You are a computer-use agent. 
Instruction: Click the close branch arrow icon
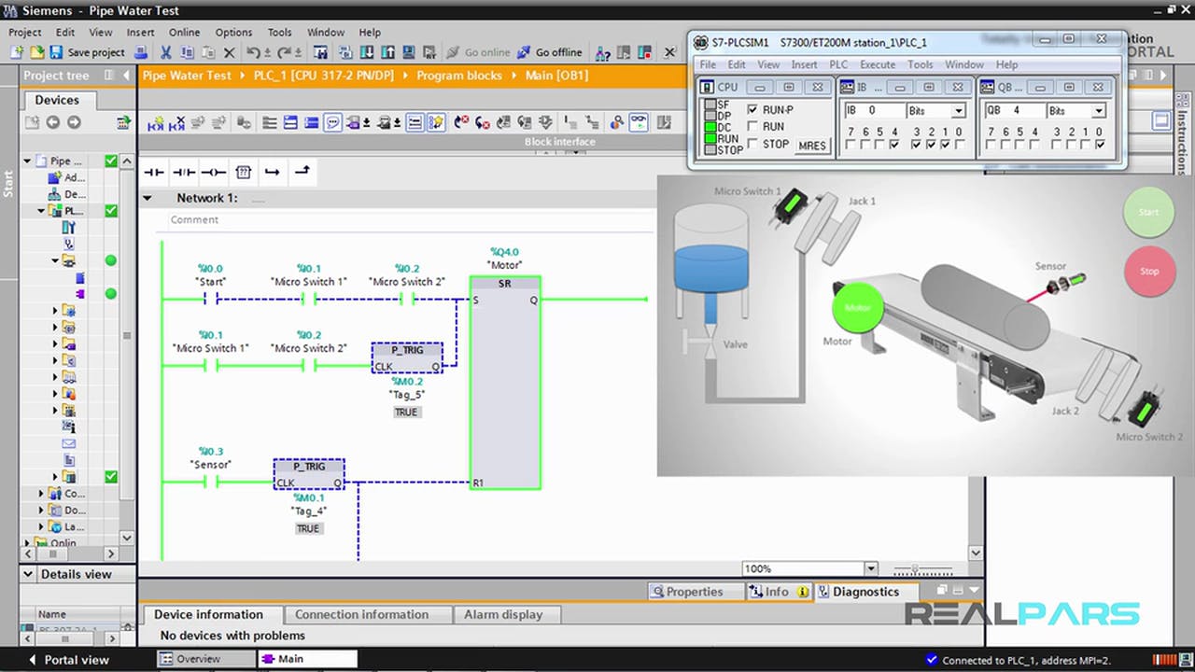pyautogui.click(x=302, y=172)
